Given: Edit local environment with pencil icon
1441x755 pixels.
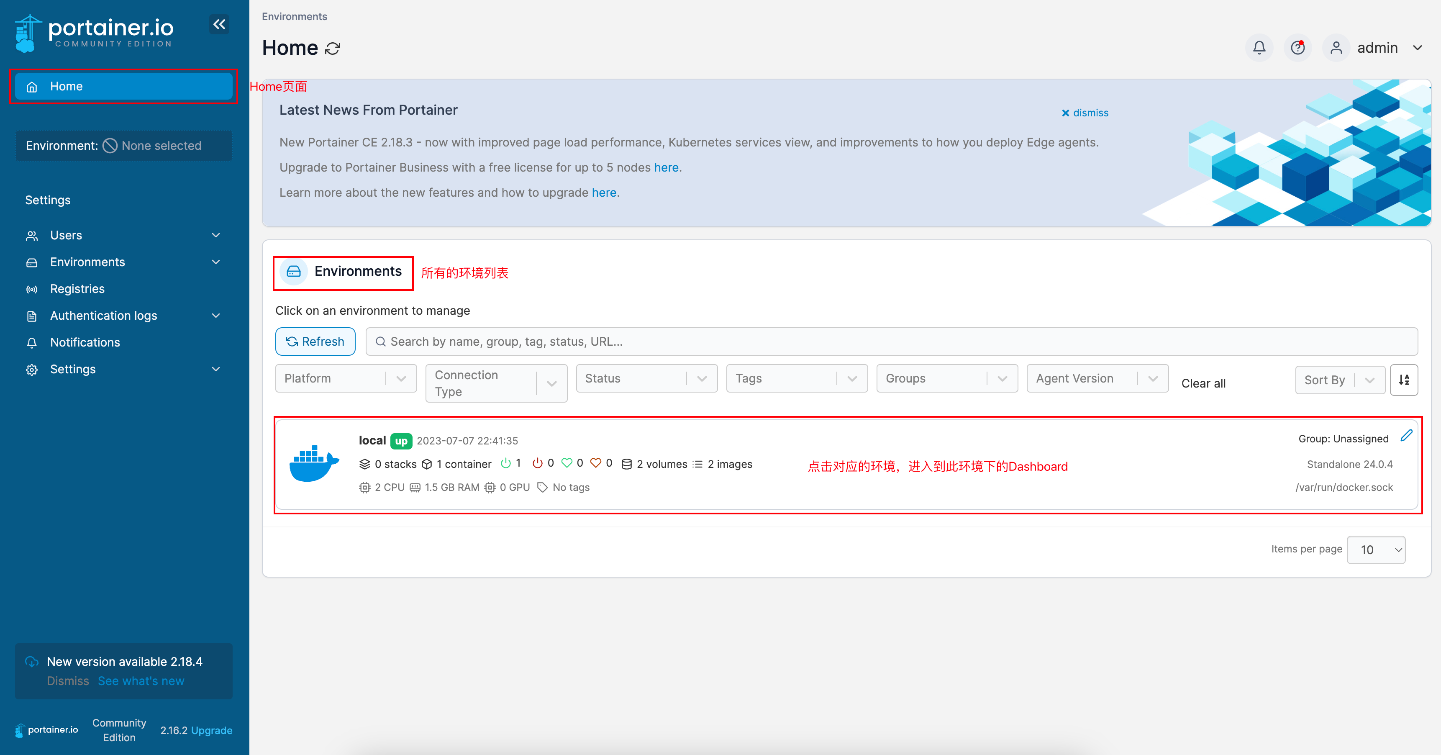Looking at the screenshot, I should point(1406,435).
